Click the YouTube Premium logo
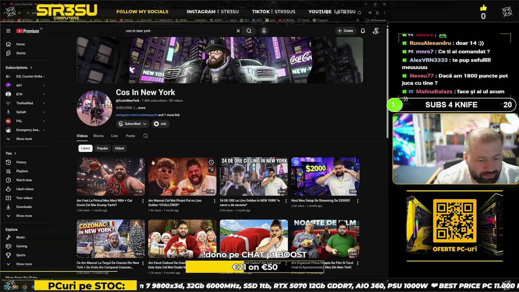 click(28, 31)
